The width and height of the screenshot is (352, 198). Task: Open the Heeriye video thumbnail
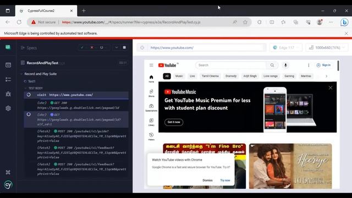290,166
